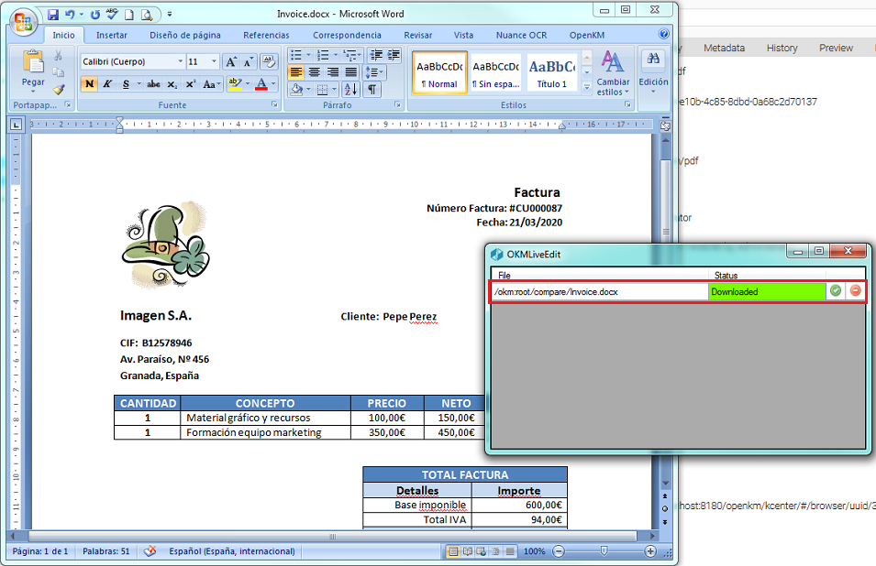
Task: Increase paragraph indent
Action: click(394, 55)
